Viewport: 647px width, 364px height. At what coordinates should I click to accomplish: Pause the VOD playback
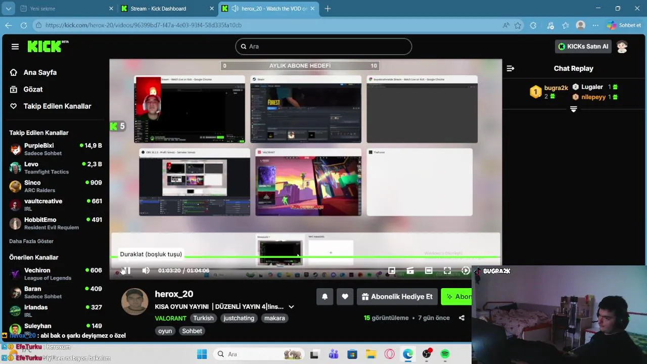(126, 270)
